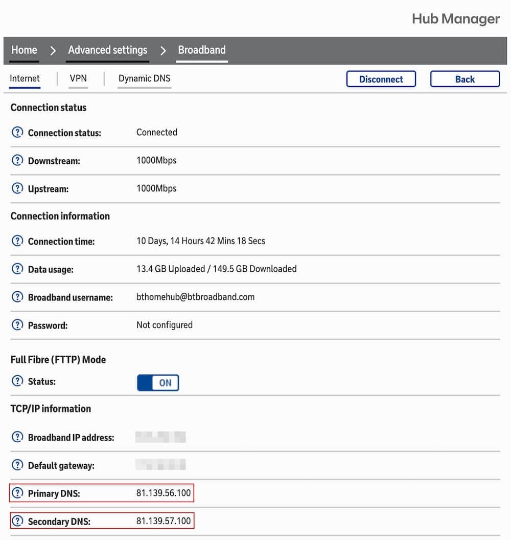This screenshot has width=511, height=540.
Task: Open the Dynamic DNS tab
Action: tap(144, 78)
